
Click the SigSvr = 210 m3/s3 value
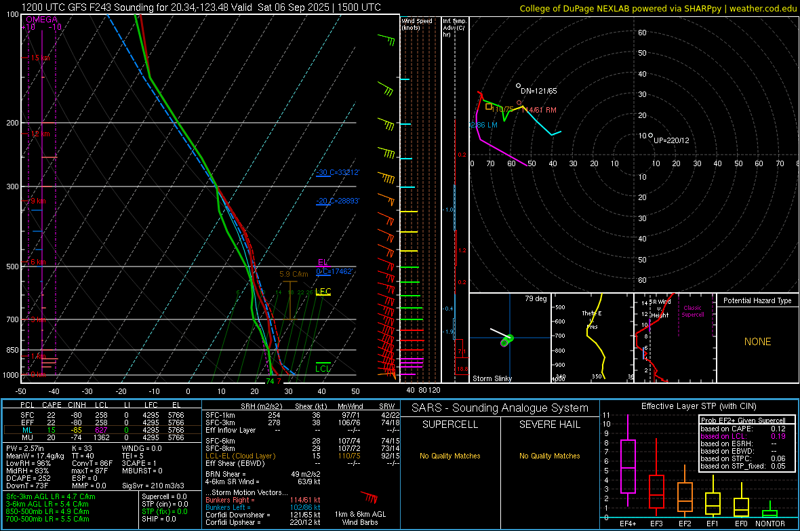click(153, 486)
